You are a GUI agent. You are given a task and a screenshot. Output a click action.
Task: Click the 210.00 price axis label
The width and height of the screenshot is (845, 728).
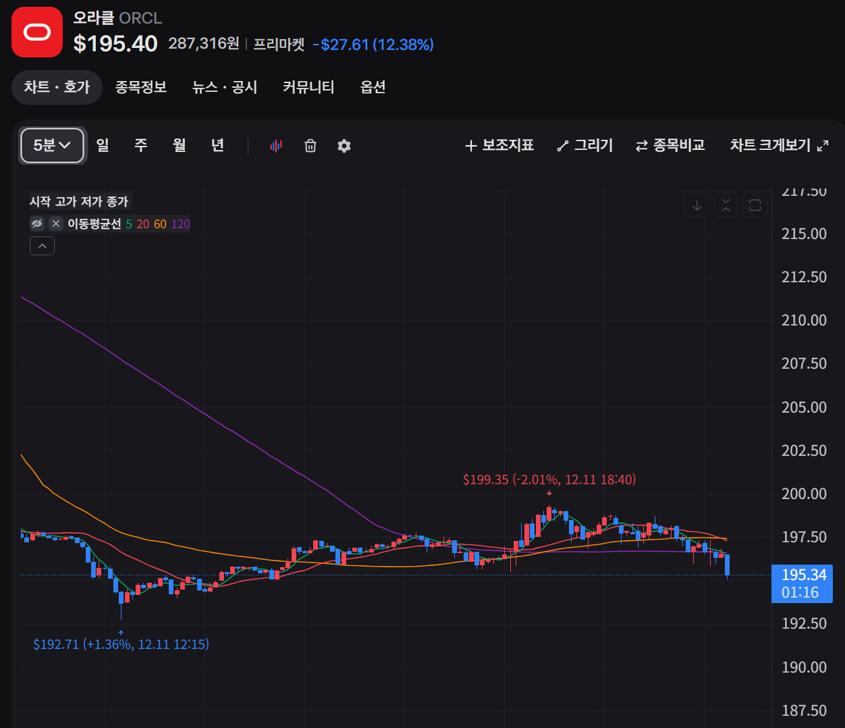(804, 320)
